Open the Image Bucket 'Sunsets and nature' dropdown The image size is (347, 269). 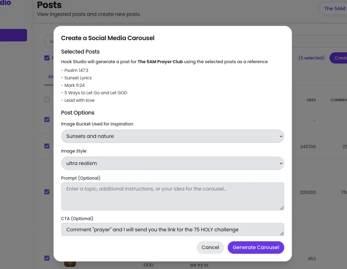(172, 136)
